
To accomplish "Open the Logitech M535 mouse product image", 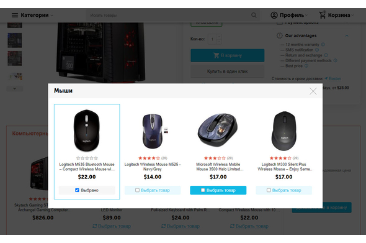I will (87, 130).
